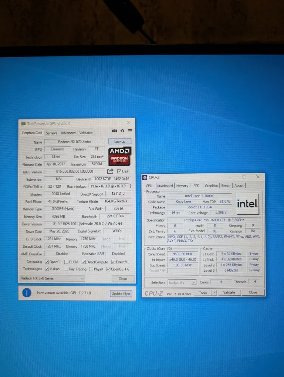The image size is (284, 377).
Task: Open the Radeon RX 570 Series GPU dropdown
Action: [52, 278]
